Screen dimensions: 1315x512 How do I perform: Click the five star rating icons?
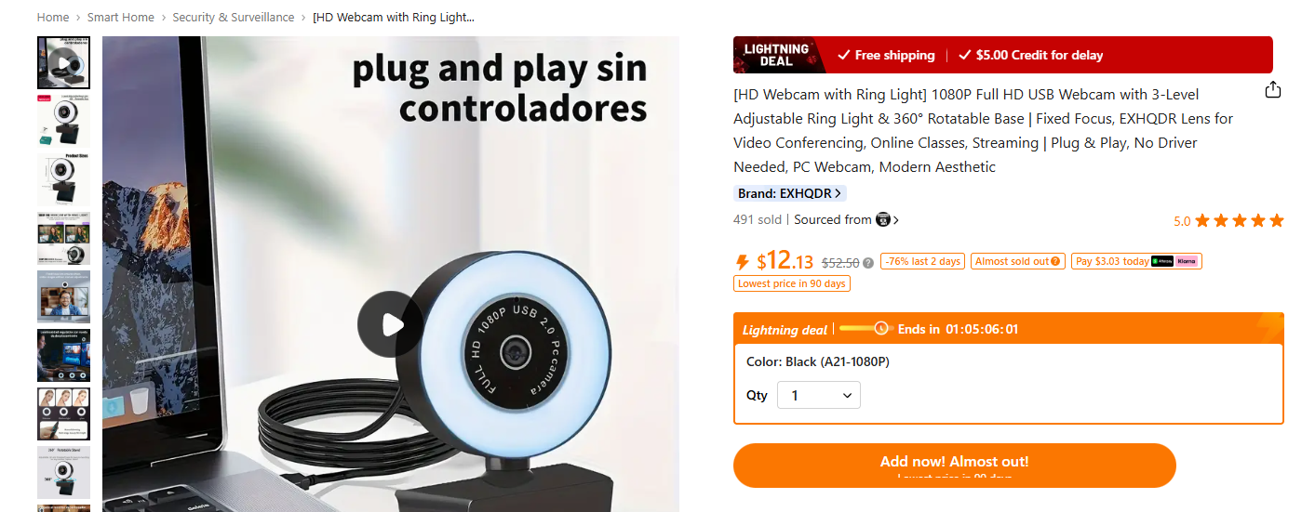(x=1239, y=220)
